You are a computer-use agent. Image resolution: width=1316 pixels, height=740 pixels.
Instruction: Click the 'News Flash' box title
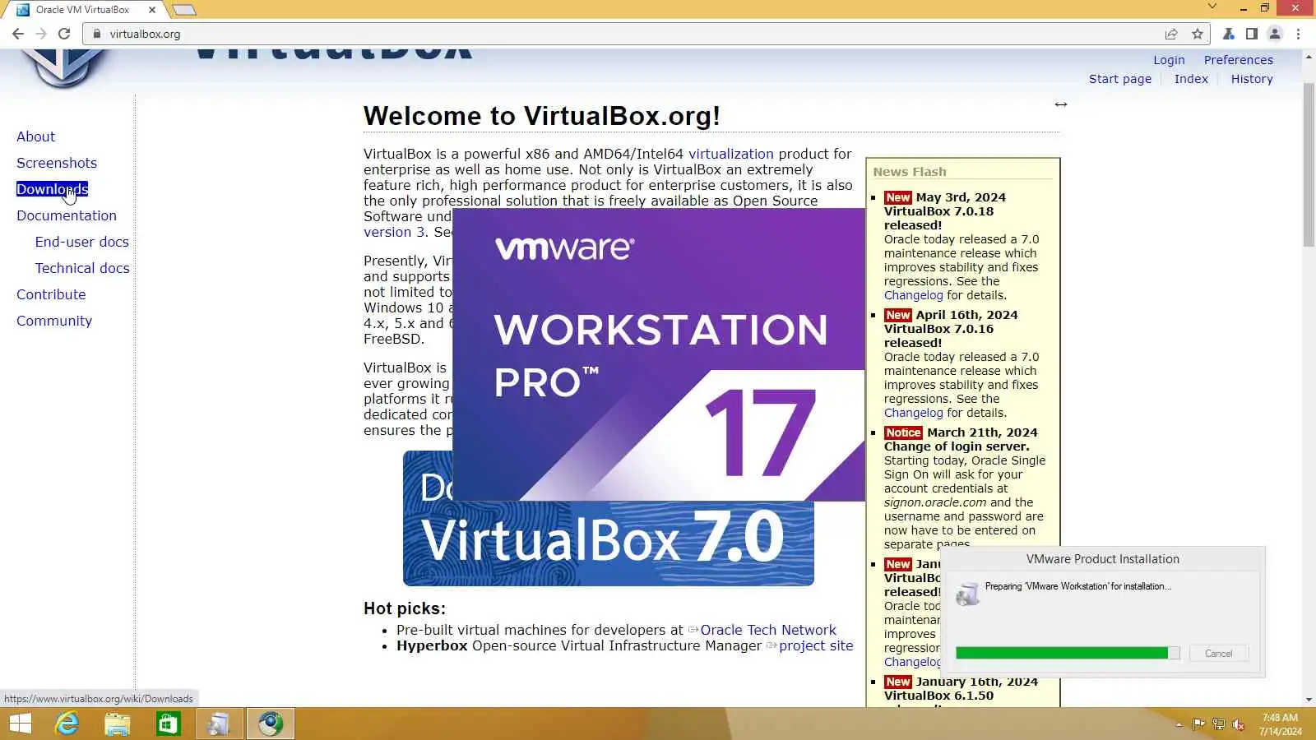pyautogui.click(x=910, y=172)
